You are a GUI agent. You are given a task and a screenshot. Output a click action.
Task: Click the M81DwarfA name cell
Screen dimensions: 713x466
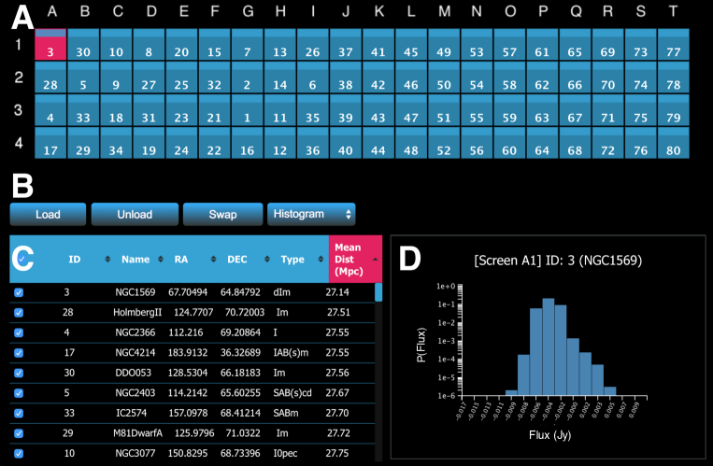tap(137, 433)
